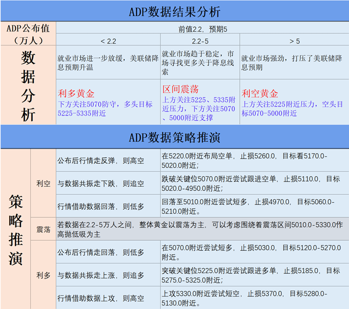Select the large 数据分析 row label
Image resolution: width=349 pixels, height=309 pixels.
tap(28, 86)
